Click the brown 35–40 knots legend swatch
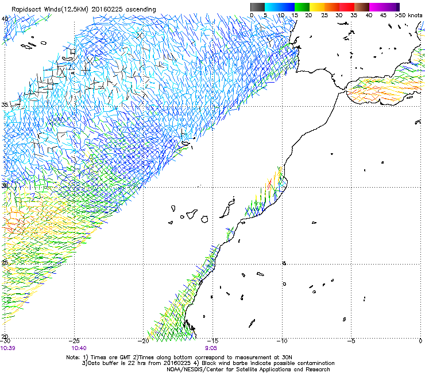Viewport: 425px width, 373px height. pos(362,7)
